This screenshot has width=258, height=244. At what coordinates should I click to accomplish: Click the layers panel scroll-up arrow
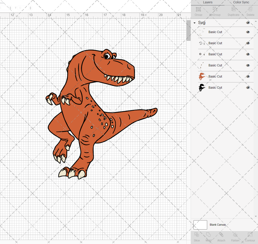pyautogui.click(x=255, y=21)
